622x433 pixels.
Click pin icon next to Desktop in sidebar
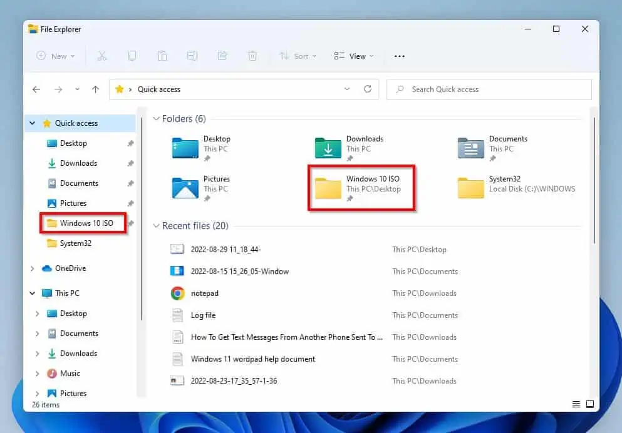pos(130,143)
